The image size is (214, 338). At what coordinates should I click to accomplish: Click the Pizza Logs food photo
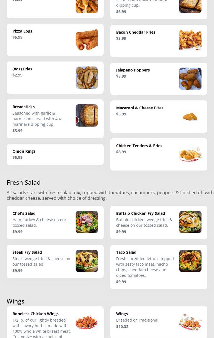[x=86, y=40]
